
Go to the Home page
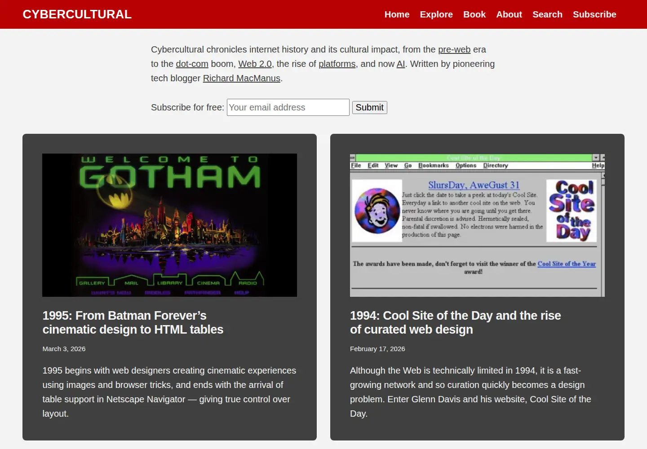(x=397, y=14)
